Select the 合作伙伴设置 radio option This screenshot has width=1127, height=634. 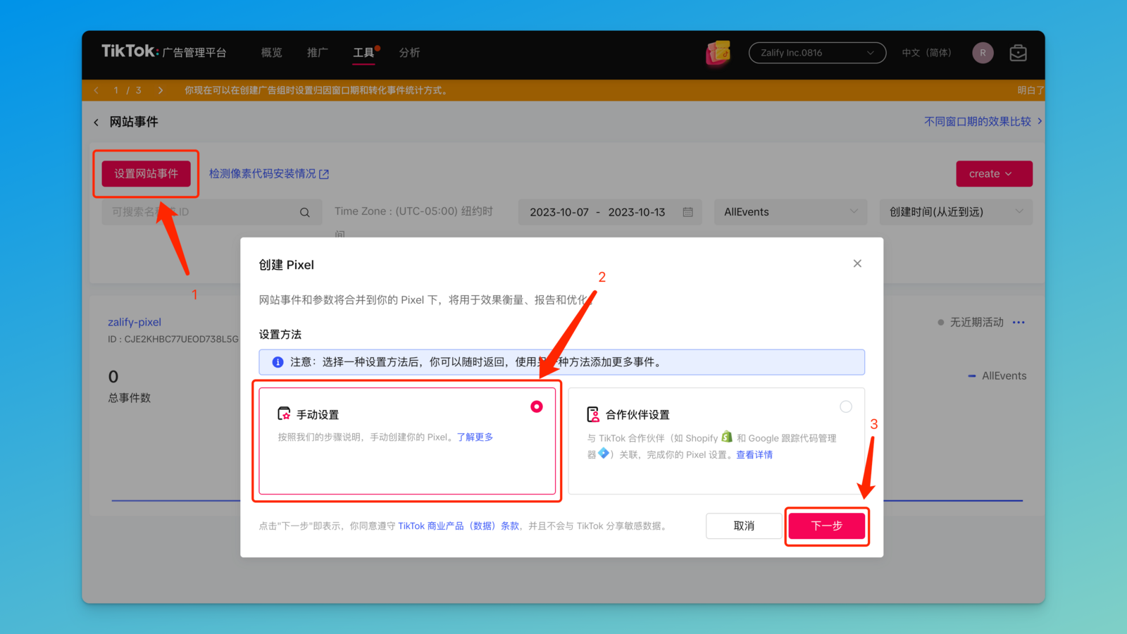(846, 406)
